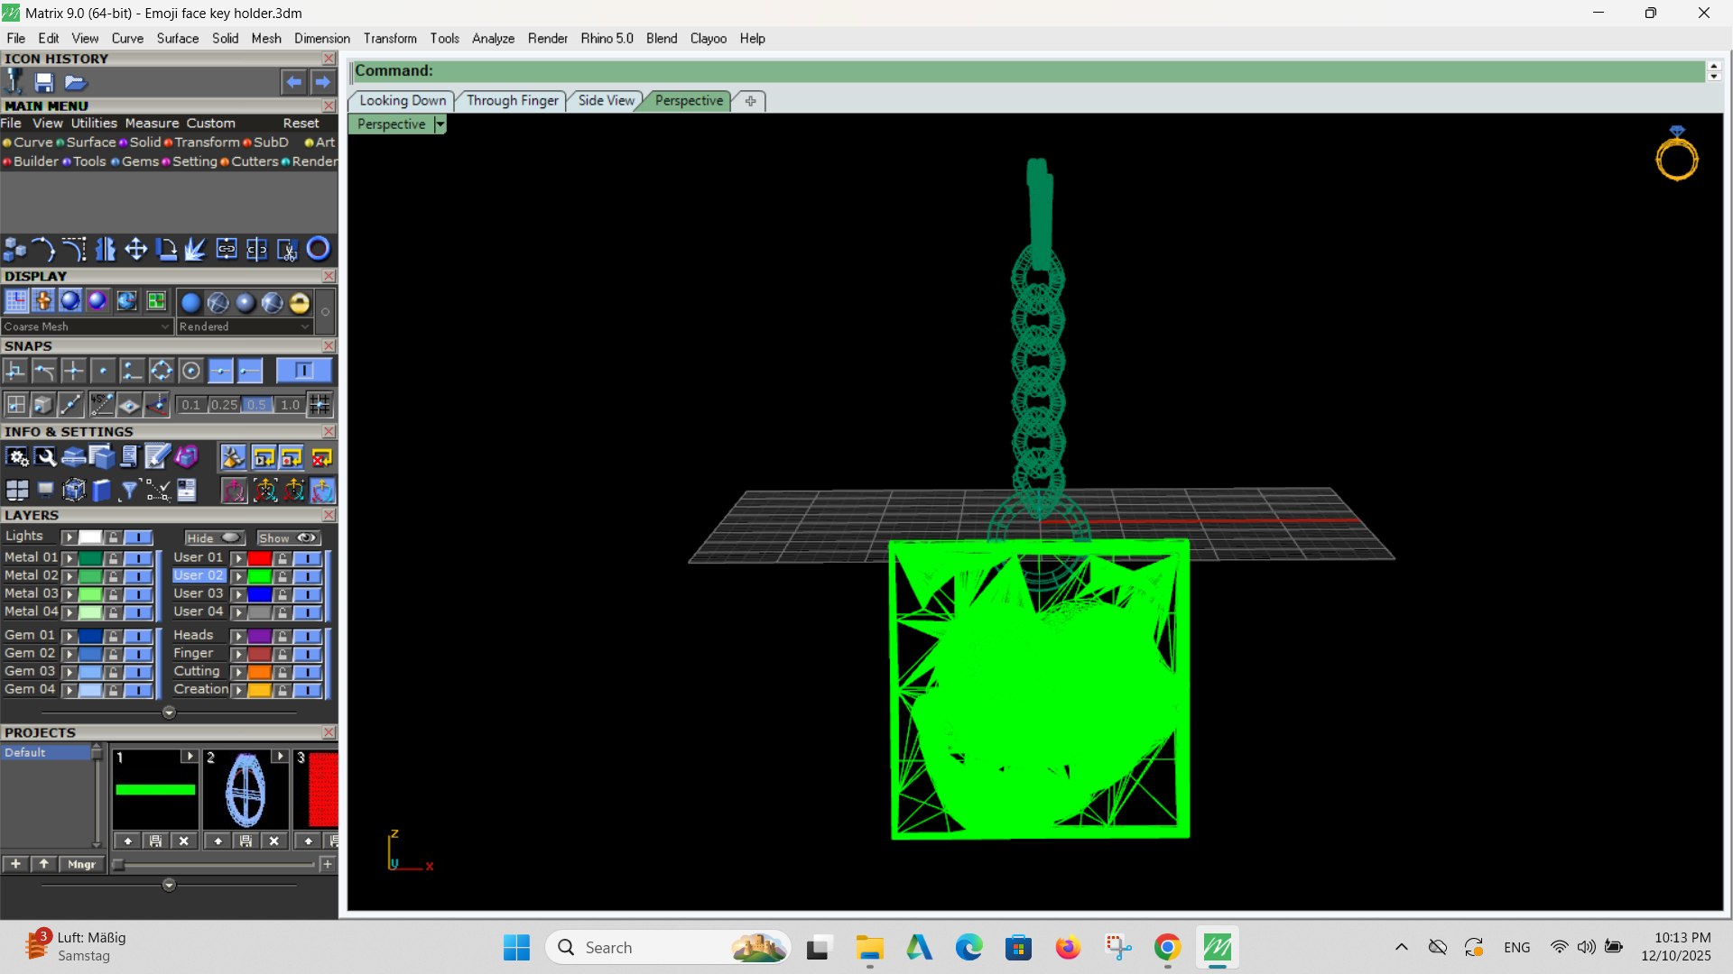Toggle visibility switch for Metal 01 layer
Image resolution: width=1733 pixels, height=974 pixels.
click(138, 558)
